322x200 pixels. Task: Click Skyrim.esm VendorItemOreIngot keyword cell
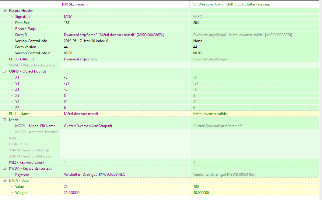pyautogui.click(x=95, y=175)
